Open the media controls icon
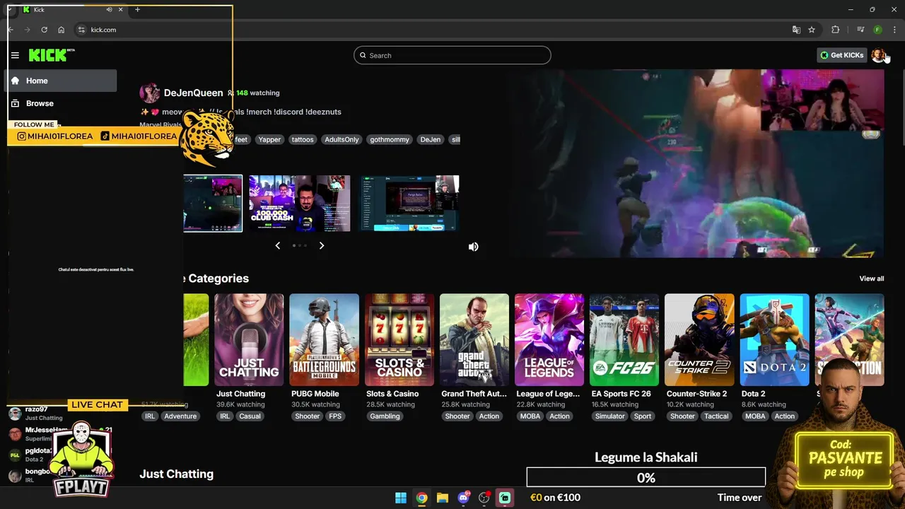Viewport: 905px width, 509px height. pyautogui.click(x=860, y=30)
